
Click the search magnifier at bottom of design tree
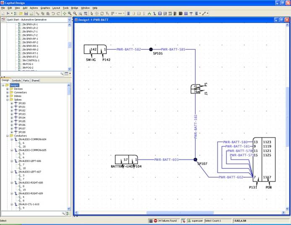click(63, 214)
